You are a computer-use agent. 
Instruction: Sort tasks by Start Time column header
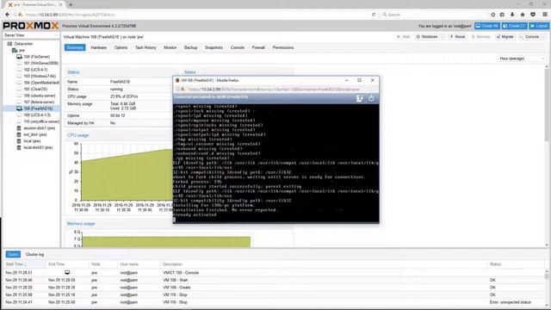click(25, 264)
